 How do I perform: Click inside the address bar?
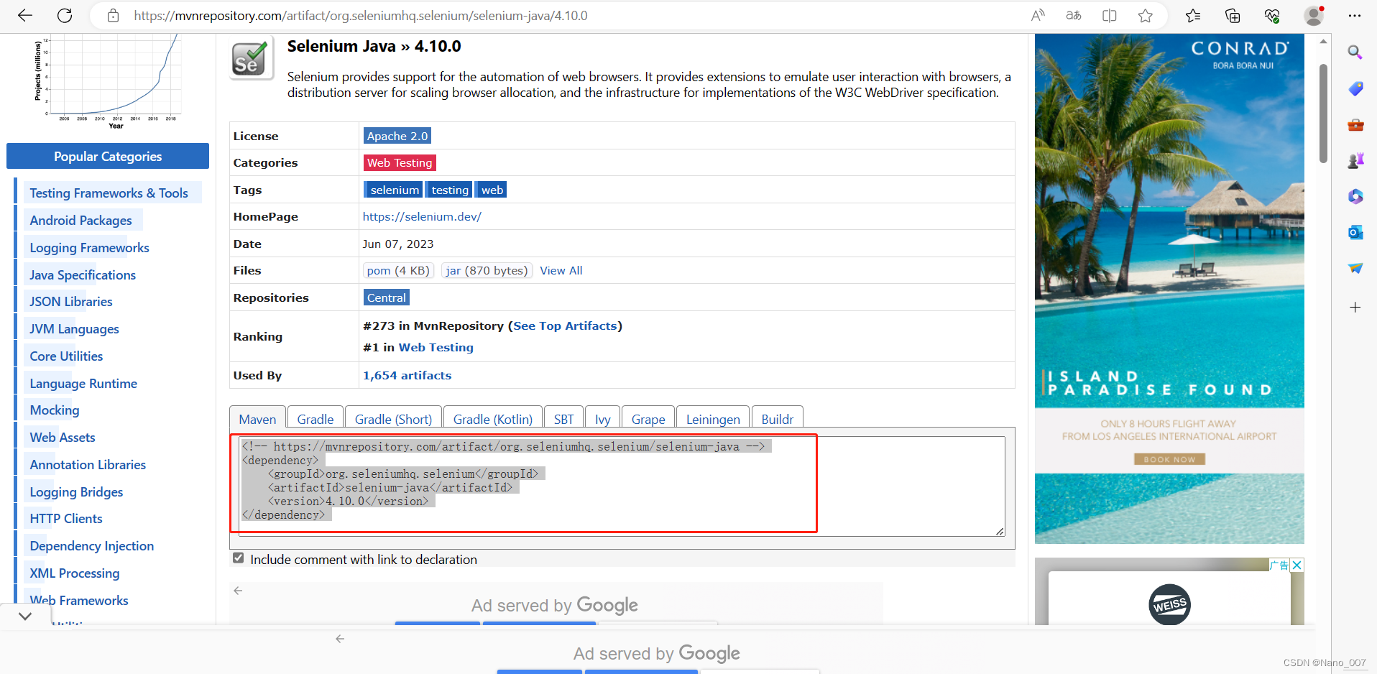pyautogui.click(x=359, y=15)
